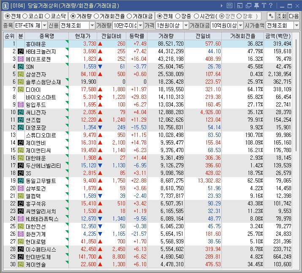Open stock 스튜디오미르 from the list
Image resolution: width=302 pixels, height=273 pixels.
(x=41, y=135)
